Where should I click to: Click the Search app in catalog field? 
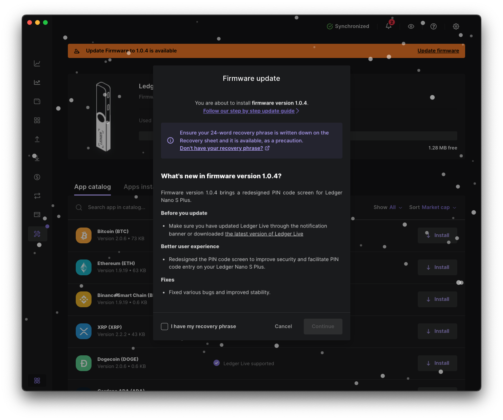tap(116, 207)
